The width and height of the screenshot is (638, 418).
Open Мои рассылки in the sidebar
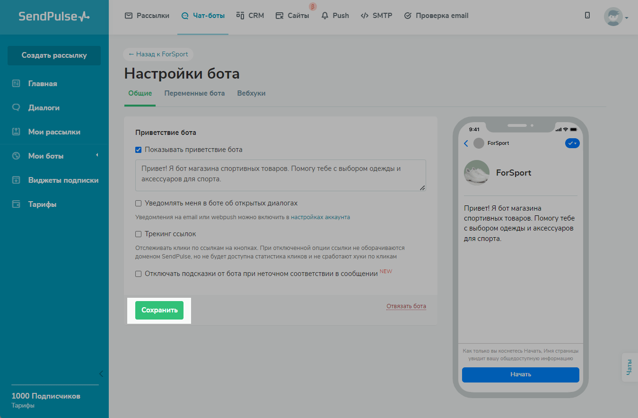pyautogui.click(x=54, y=132)
